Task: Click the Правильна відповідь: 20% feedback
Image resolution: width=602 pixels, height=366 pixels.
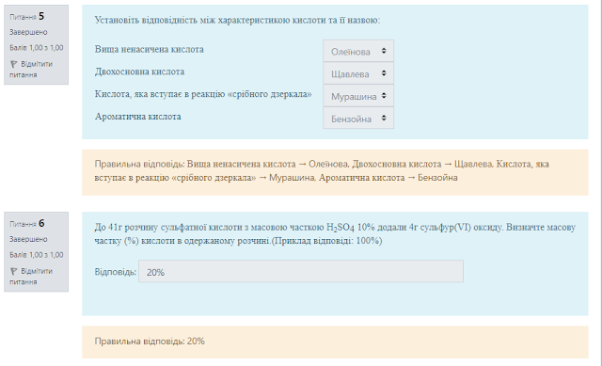Action: pos(150,341)
